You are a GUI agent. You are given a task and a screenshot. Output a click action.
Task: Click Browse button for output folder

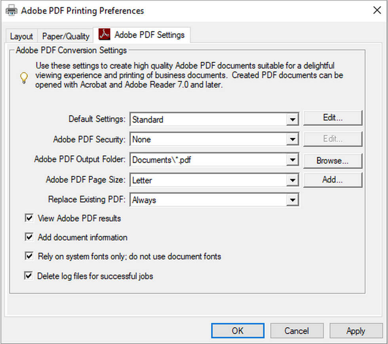(333, 161)
